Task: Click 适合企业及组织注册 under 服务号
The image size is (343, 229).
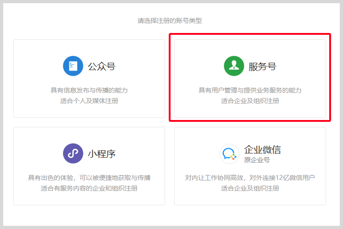Action: [x=250, y=101]
